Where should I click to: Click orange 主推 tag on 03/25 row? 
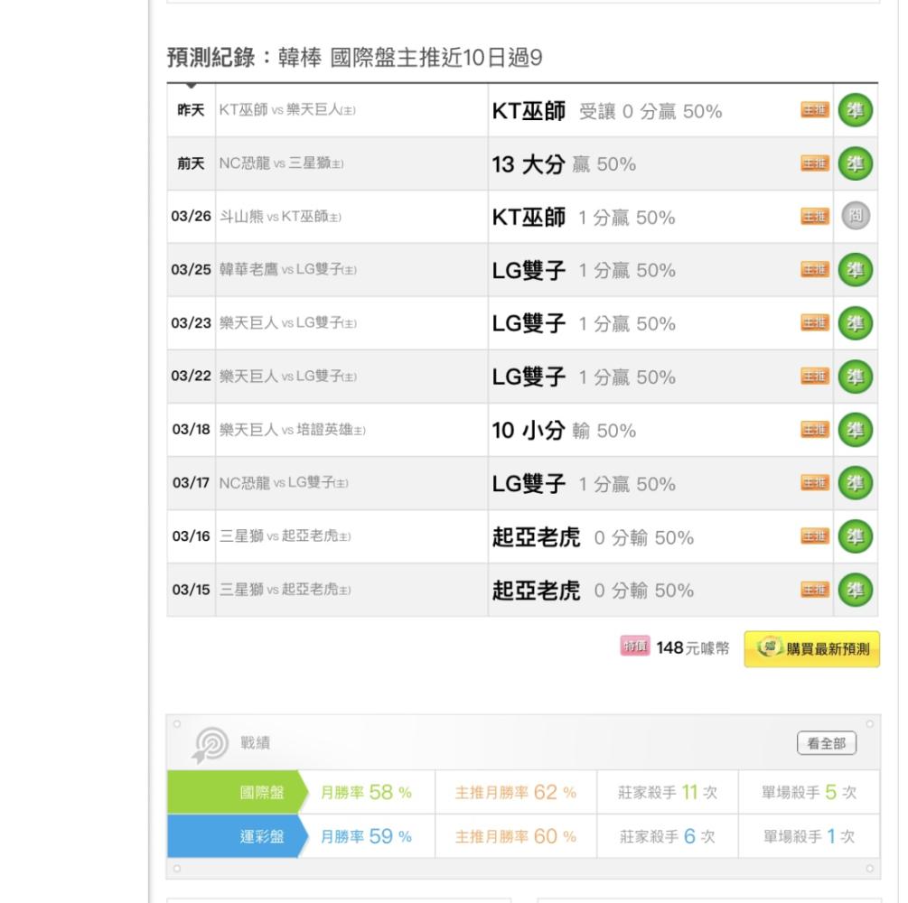coord(814,270)
